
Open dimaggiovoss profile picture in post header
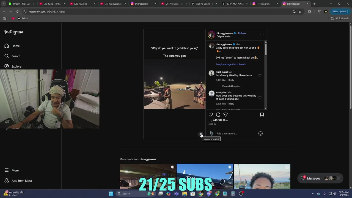point(211,35)
